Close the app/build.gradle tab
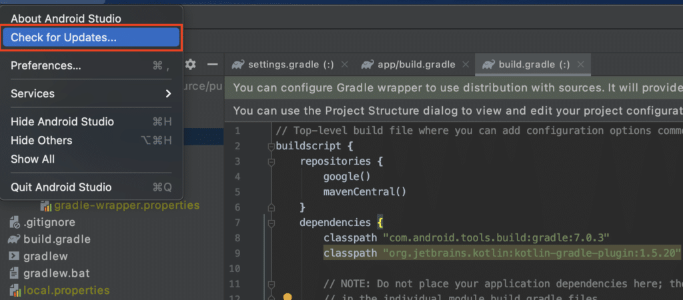The width and height of the screenshot is (683, 300). [x=465, y=65]
